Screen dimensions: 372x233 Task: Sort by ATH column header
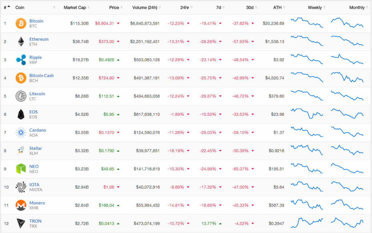[x=277, y=8]
